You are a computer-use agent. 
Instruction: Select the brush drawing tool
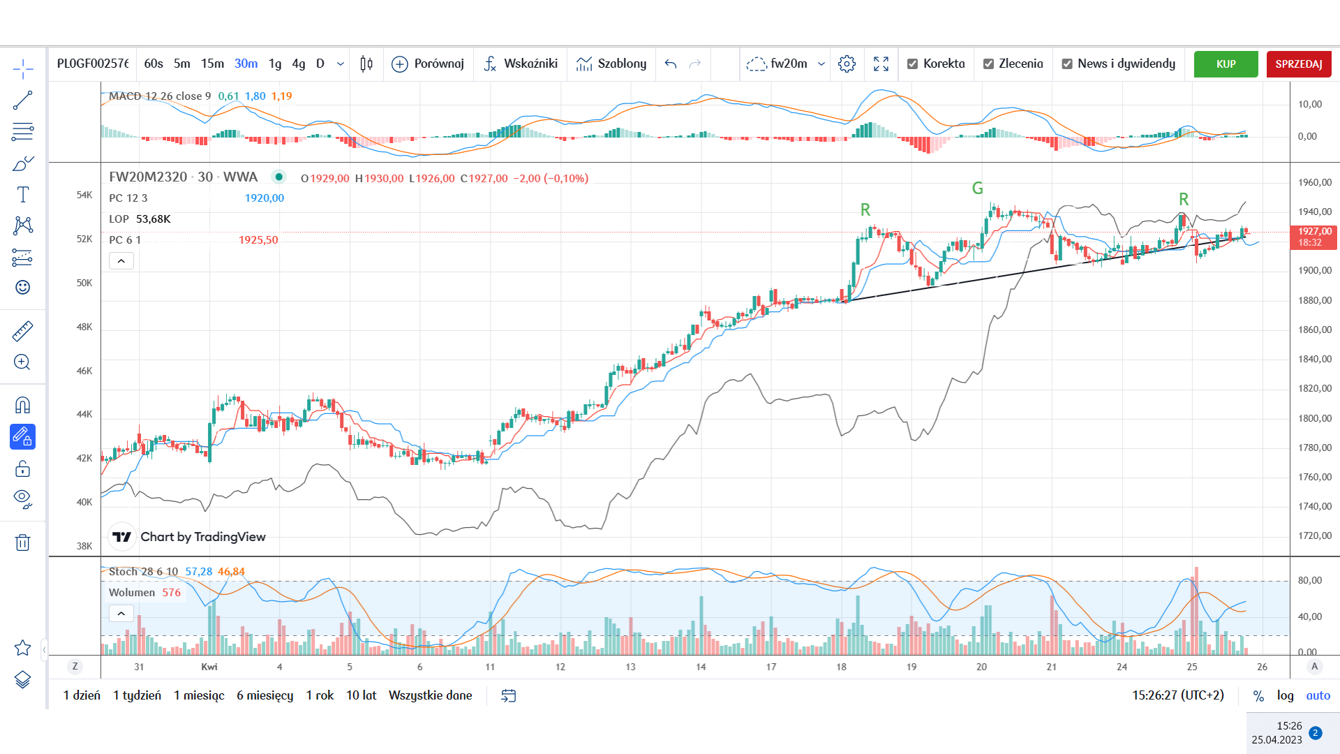(23, 163)
